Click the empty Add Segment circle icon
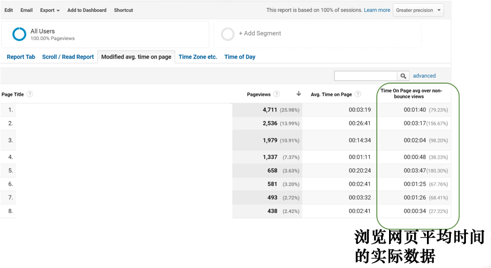 tap(228, 34)
